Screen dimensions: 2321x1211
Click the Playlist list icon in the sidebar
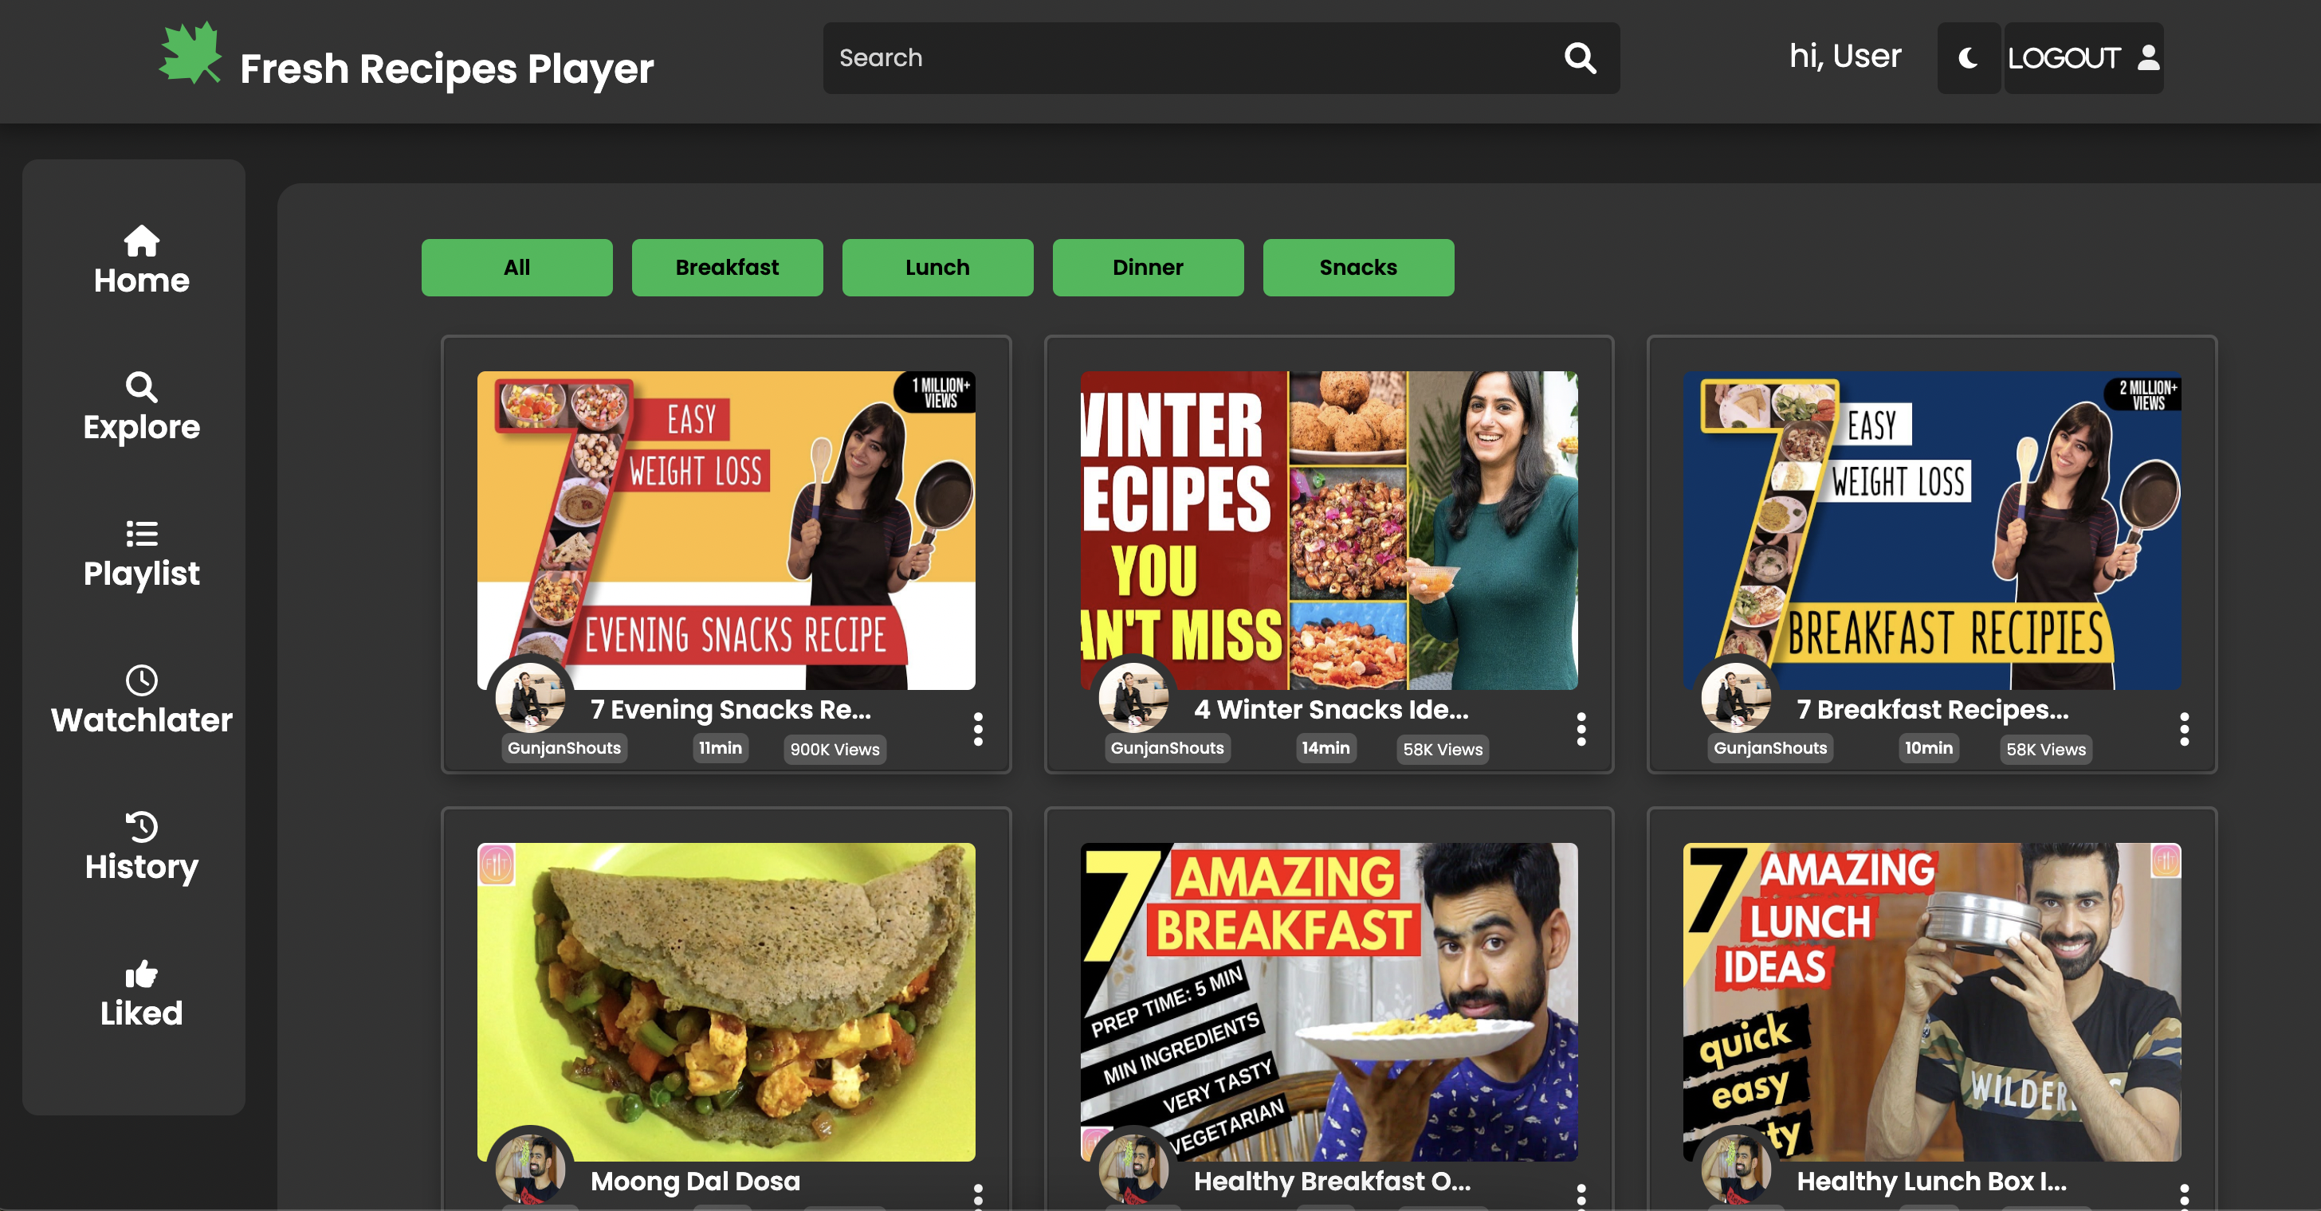click(141, 534)
